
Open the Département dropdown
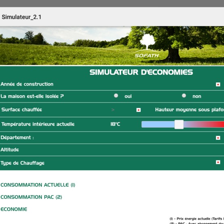(218, 138)
